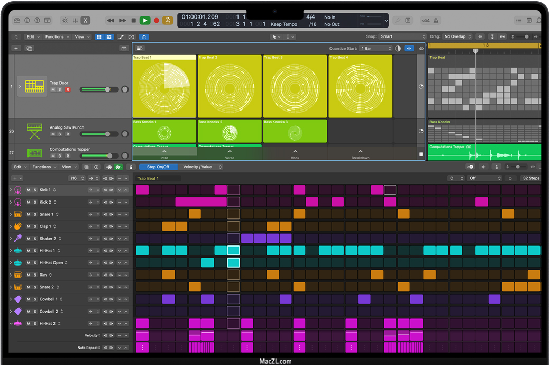Open the Mixer from the control bar
550x365 pixels.
[x=75, y=21]
